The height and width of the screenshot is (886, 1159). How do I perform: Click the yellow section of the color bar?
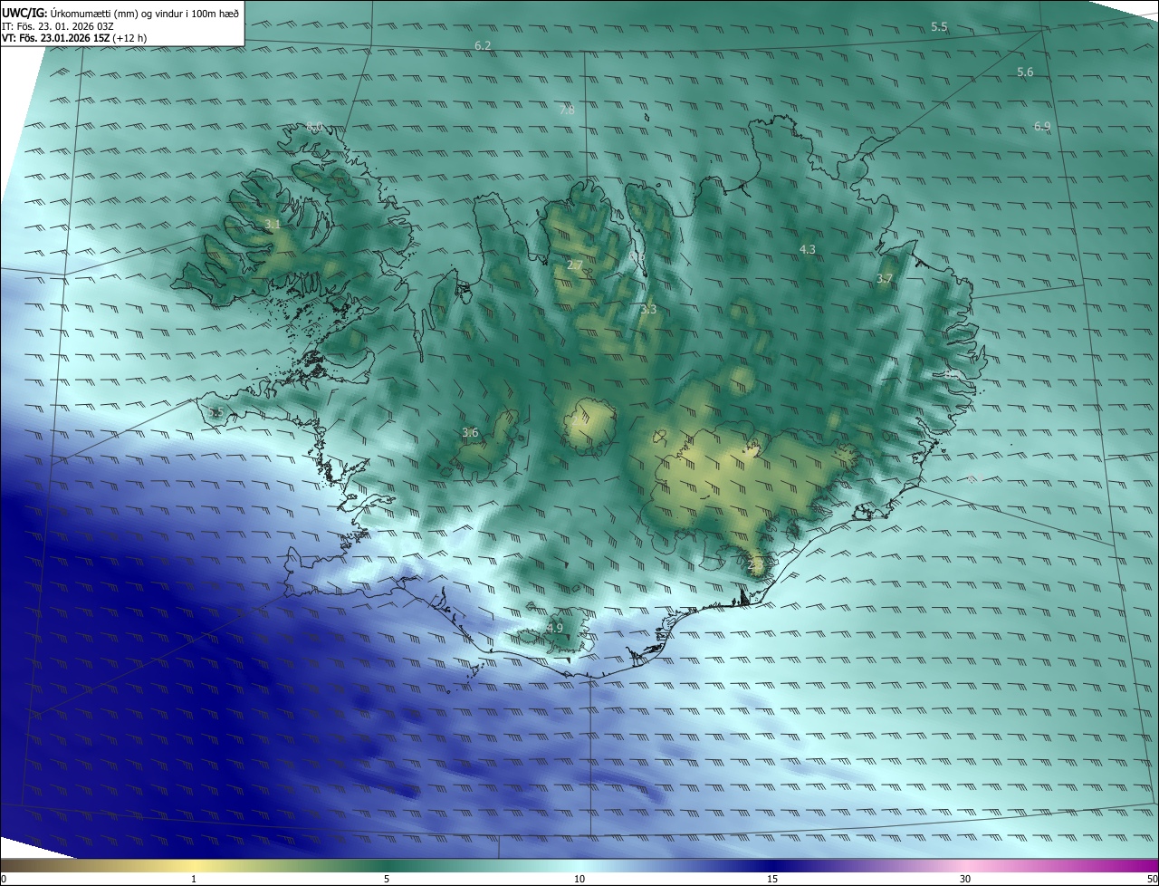point(194,865)
